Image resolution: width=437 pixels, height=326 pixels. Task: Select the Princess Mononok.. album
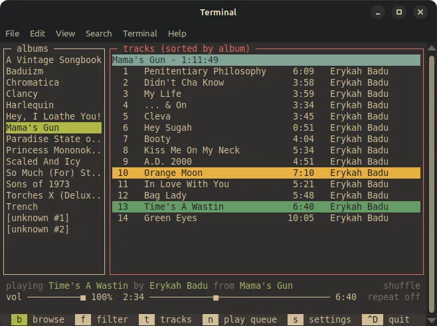[x=54, y=150]
